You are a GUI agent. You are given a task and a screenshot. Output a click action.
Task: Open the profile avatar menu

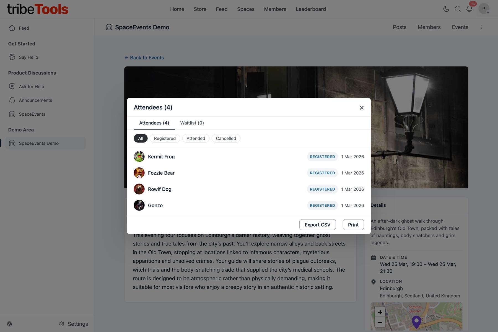484,9
